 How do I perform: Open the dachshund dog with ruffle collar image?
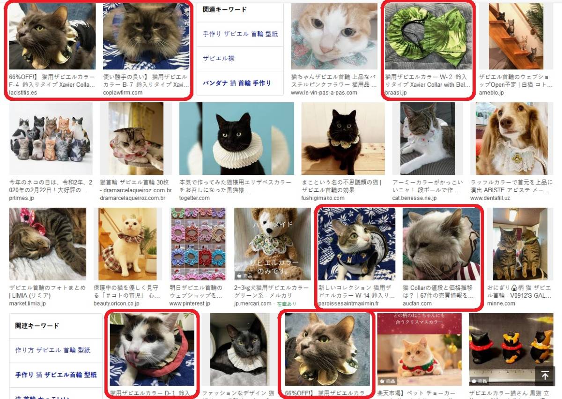(511, 139)
